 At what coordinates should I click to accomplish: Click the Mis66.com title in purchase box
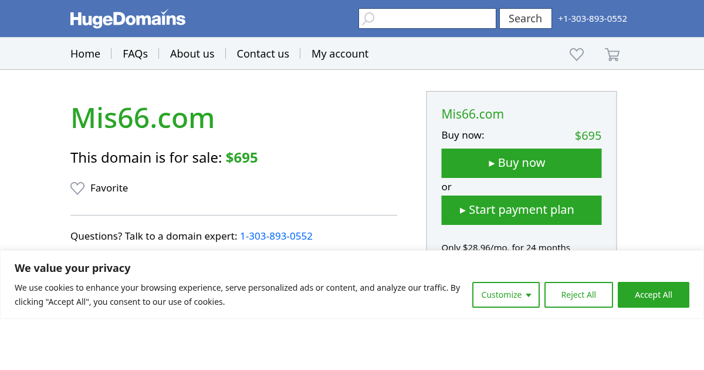pos(472,114)
